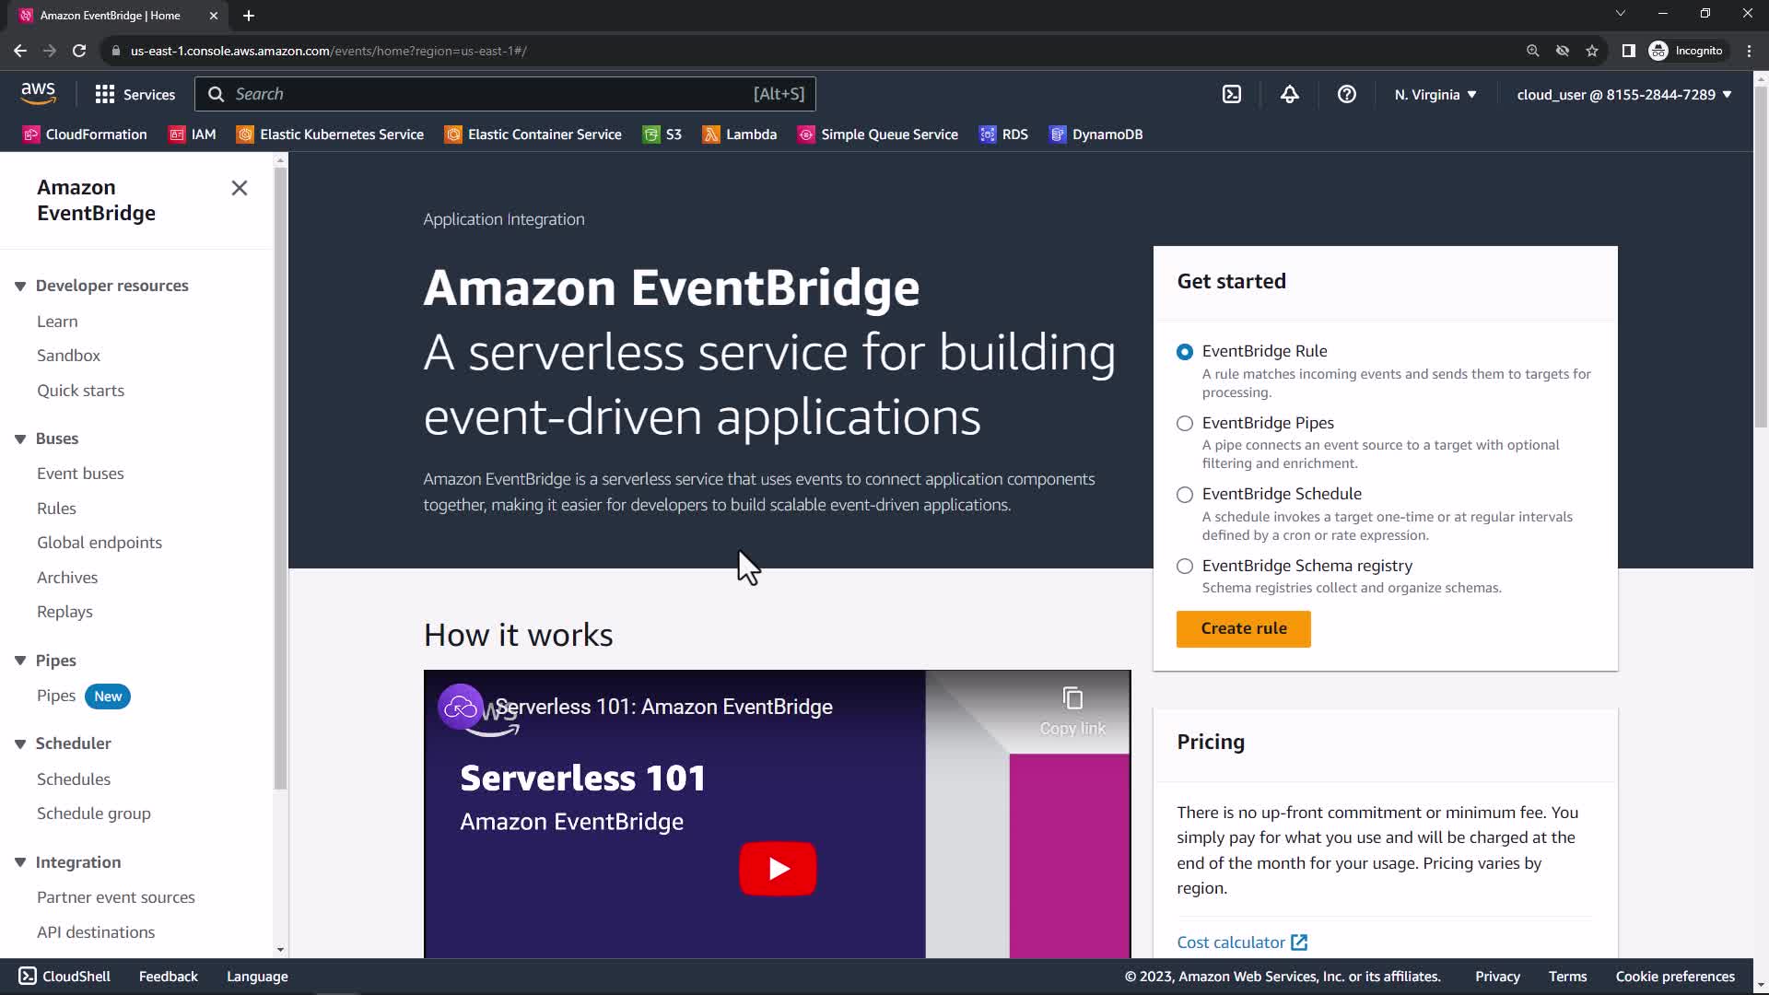Close the Amazon EventBridge sidebar panel
The image size is (1769, 995).
[240, 188]
